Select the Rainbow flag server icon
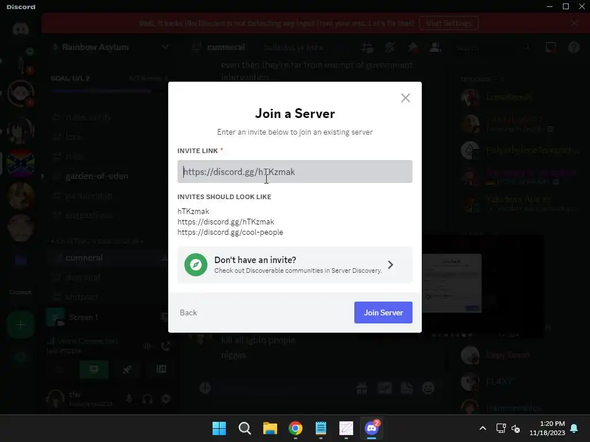The image size is (590, 442). pyautogui.click(x=21, y=164)
